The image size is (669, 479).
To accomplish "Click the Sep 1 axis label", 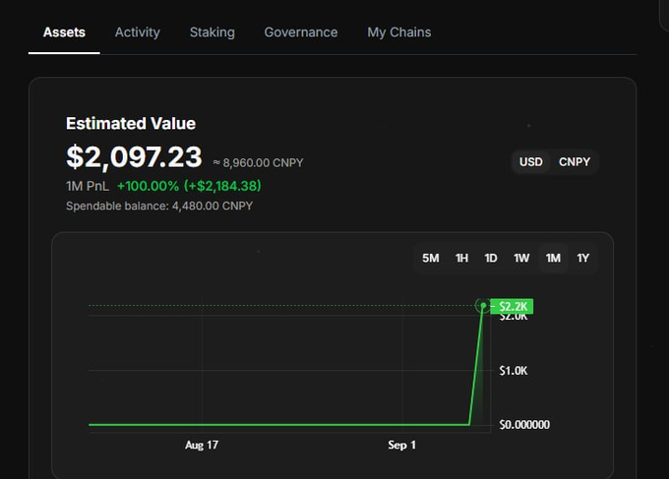I will [402, 445].
